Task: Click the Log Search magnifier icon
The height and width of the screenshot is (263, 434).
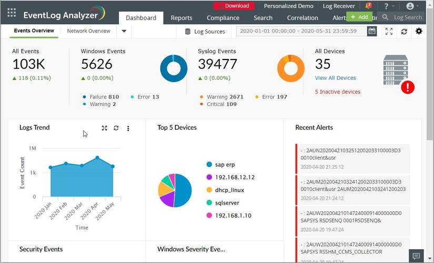Action: (x=385, y=17)
